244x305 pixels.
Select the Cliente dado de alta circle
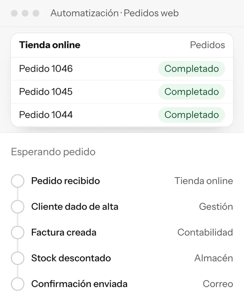click(x=18, y=207)
